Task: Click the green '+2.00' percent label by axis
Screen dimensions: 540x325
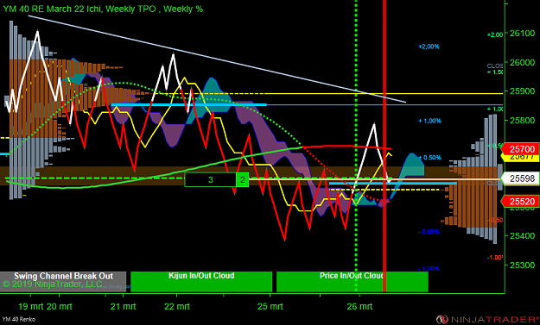Action: pos(495,34)
